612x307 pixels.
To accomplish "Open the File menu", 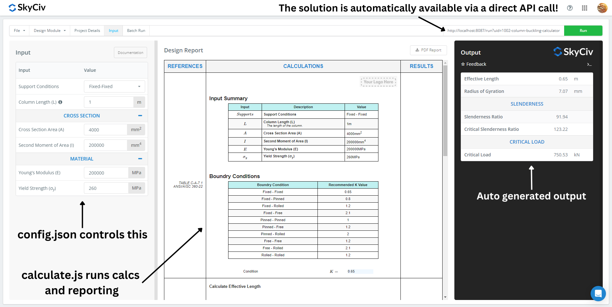I will 19,31.
